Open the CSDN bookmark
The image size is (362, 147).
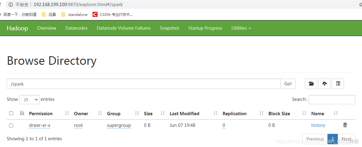click(x=113, y=14)
